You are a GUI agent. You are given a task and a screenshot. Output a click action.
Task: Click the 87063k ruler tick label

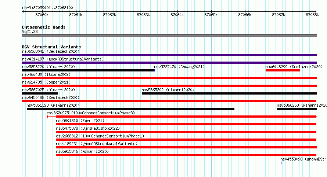[x=143, y=15]
